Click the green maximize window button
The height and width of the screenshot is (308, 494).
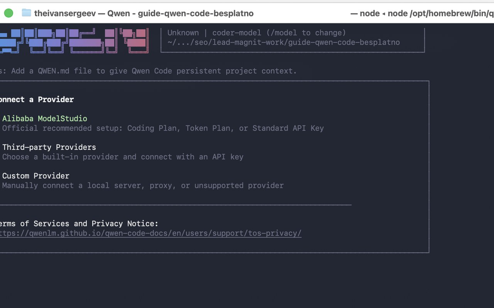(8, 13)
